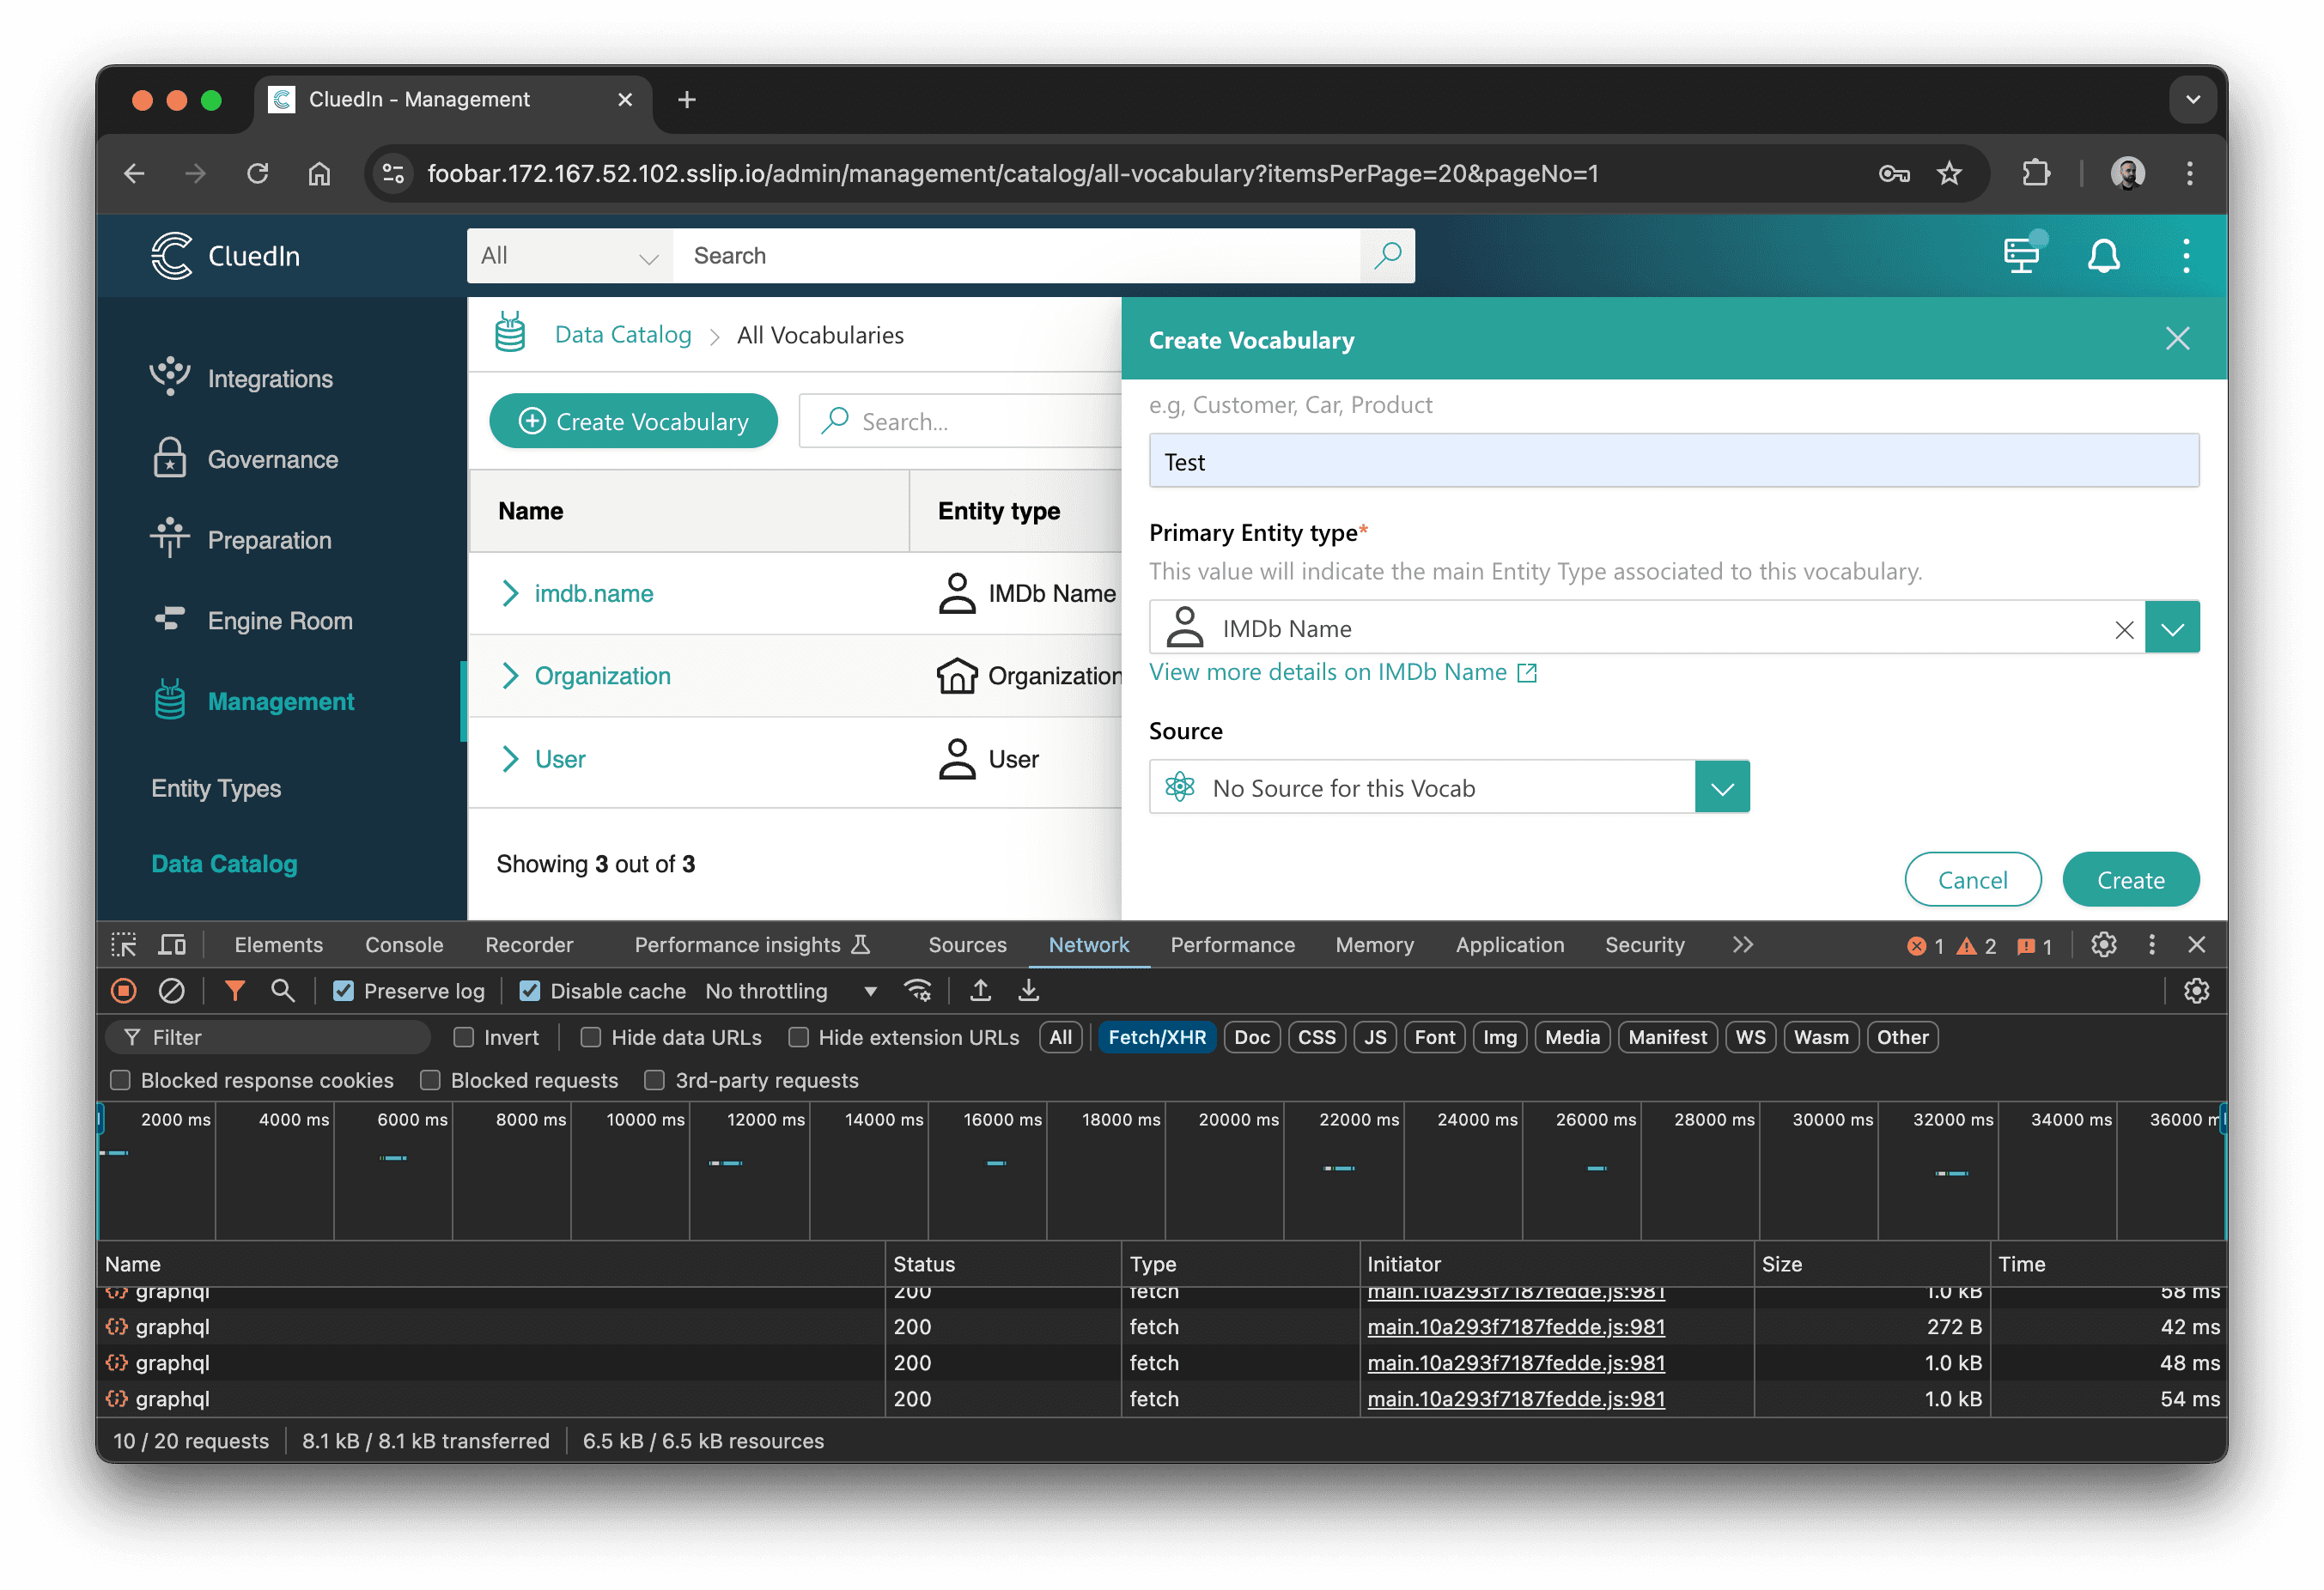The height and width of the screenshot is (1590, 2324).
Task: Clear the network log
Action: click(171, 992)
